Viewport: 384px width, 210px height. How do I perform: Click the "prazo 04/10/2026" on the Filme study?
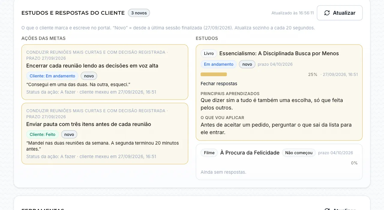pyautogui.click(x=335, y=153)
